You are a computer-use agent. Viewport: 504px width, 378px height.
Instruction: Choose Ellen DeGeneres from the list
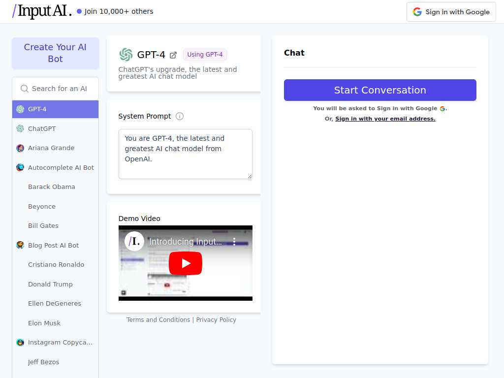click(x=55, y=303)
